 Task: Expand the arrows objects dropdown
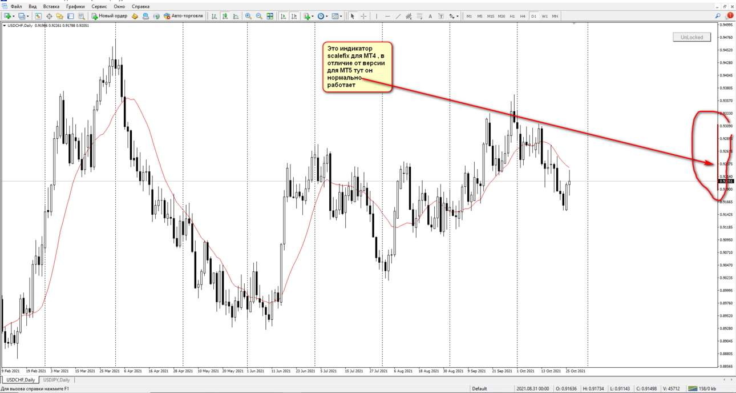[458, 16]
